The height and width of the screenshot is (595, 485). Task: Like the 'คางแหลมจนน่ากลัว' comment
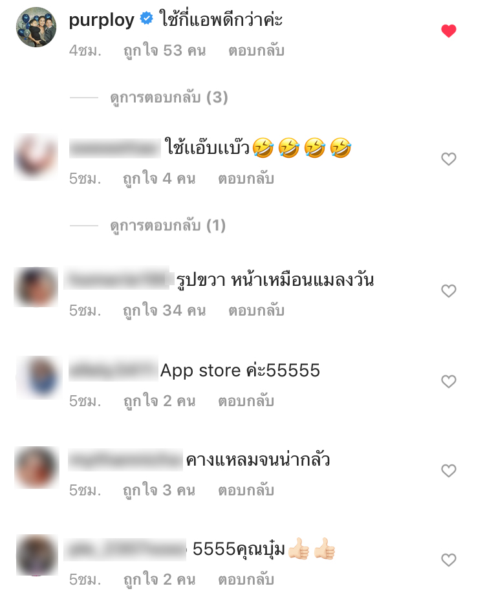click(449, 471)
